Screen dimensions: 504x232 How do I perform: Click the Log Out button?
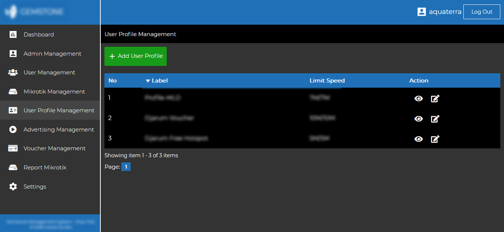coord(481,12)
